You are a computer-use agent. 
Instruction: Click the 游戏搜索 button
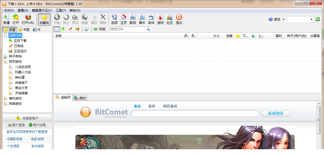pos(275,113)
